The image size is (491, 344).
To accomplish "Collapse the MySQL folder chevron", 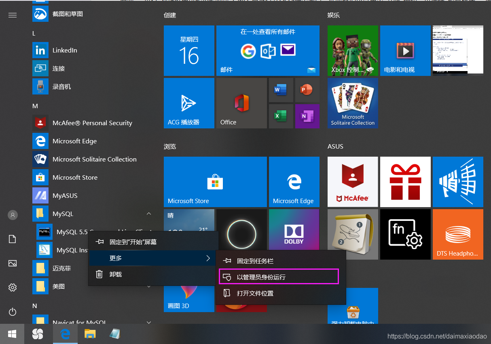I will [x=149, y=213].
